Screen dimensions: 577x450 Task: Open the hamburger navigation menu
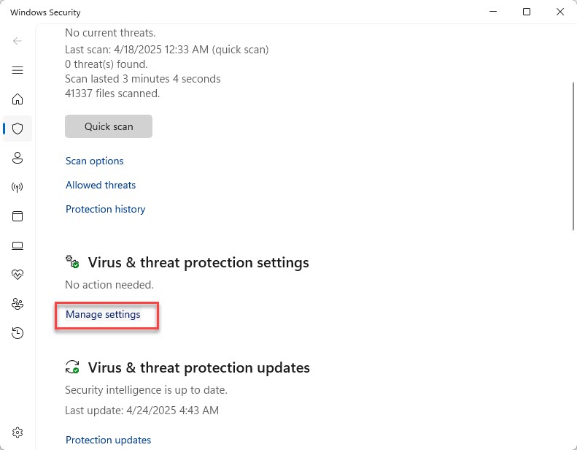coord(18,70)
